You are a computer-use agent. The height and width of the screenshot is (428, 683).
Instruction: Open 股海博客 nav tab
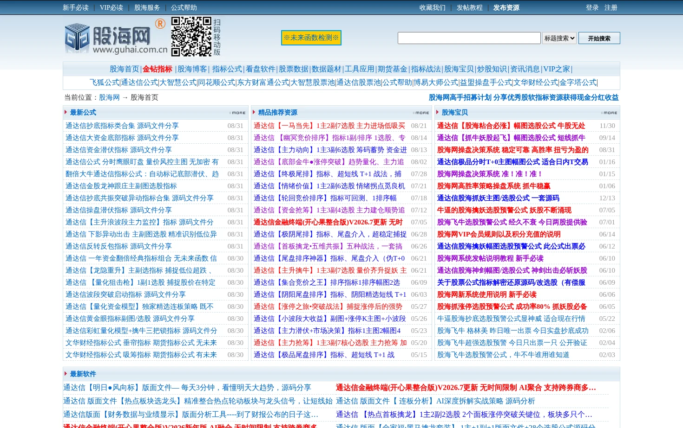pos(192,69)
